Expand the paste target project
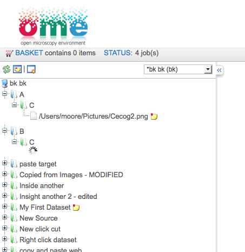 [x=5, y=163]
